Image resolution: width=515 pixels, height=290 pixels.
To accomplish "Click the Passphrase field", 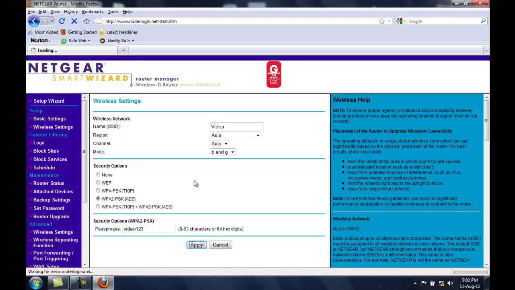I will [149, 229].
